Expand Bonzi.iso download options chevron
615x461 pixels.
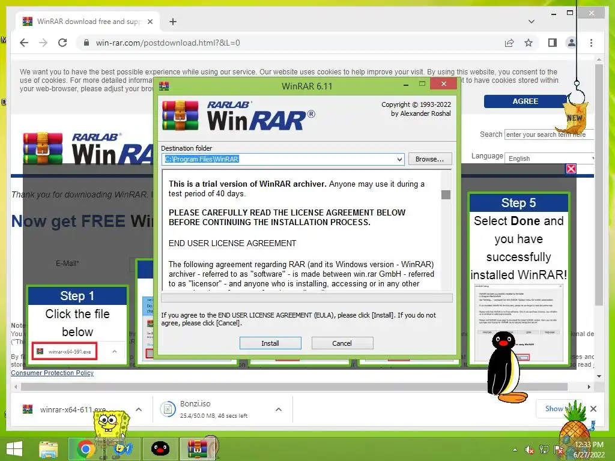click(x=279, y=409)
